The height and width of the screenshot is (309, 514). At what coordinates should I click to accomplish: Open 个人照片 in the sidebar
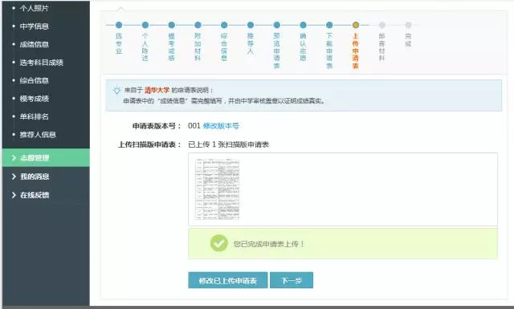click(34, 8)
